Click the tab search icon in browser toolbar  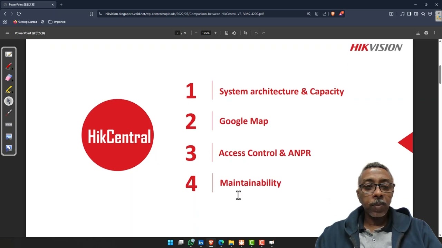tap(391, 14)
